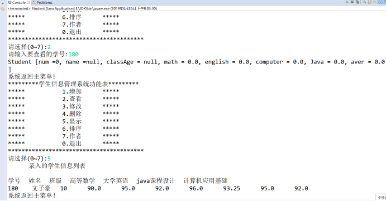
Task: Click the 'Student [num =0, name =null' output line
Action: tap(196, 62)
